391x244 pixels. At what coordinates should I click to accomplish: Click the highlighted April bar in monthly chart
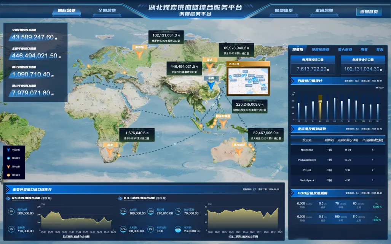coord(320,108)
